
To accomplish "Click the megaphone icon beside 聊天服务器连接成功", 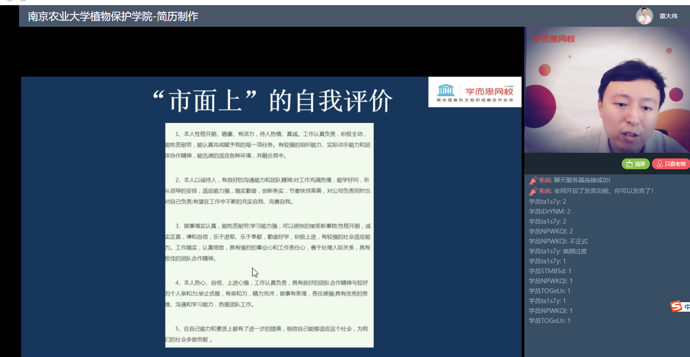I will click(533, 180).
